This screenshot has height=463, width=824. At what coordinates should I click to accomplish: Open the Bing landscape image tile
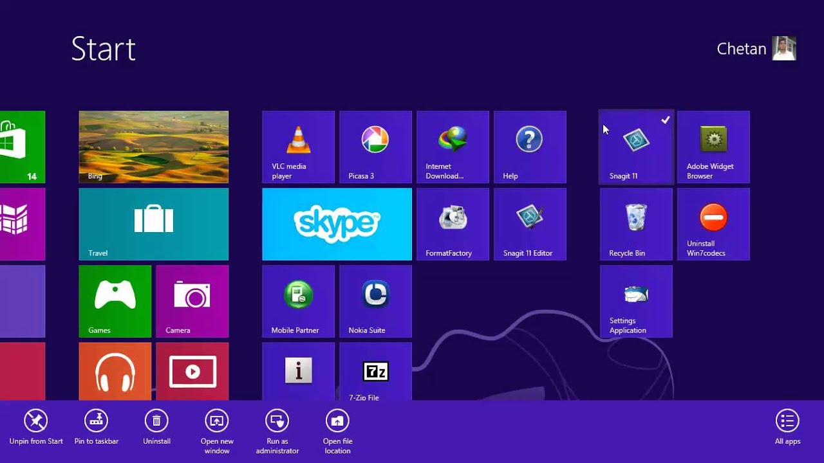click(x=153, y=147)
